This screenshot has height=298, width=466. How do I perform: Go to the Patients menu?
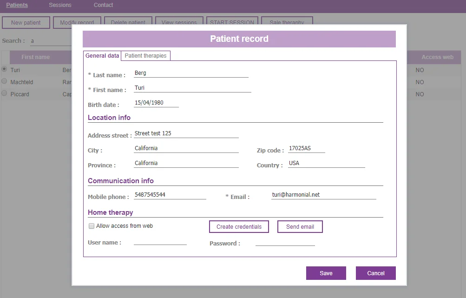[17, 5]
